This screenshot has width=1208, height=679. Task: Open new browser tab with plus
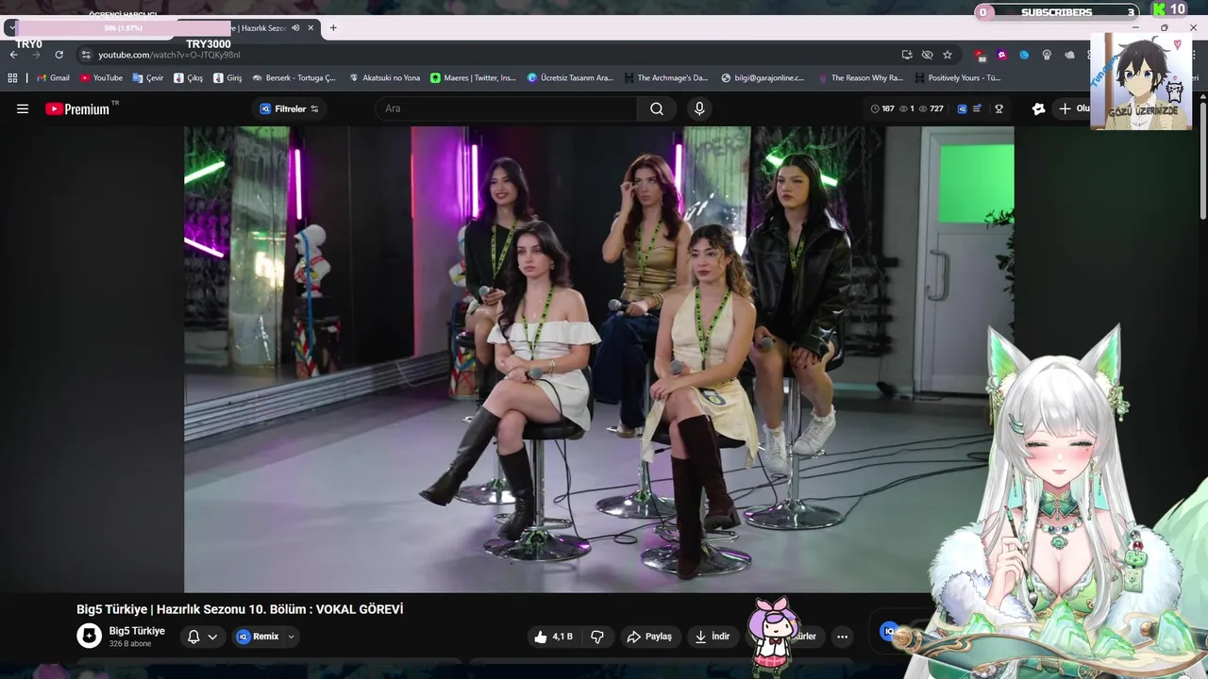(333, 27)
